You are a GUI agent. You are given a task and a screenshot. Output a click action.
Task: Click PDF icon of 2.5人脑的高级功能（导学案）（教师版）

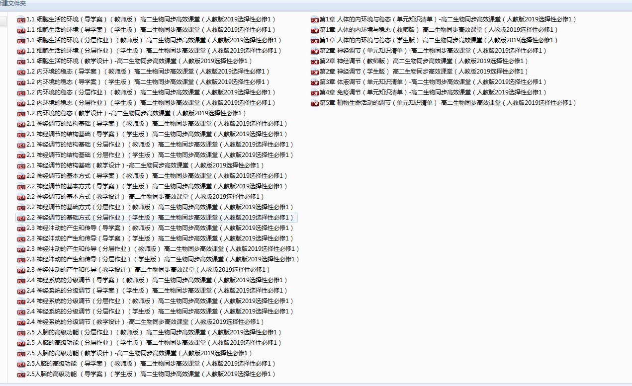pos(21,364)
